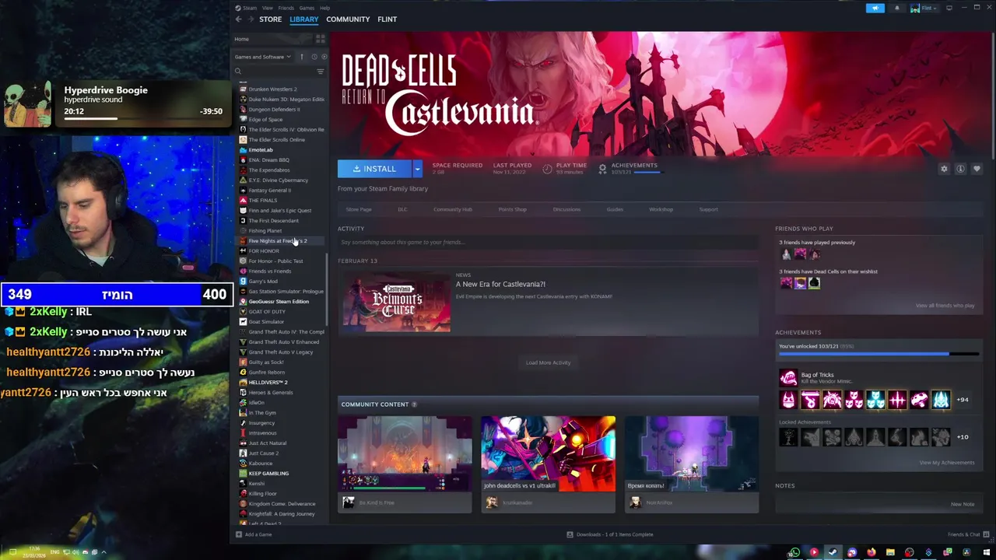Toggle the recent activity clock filter
Viewport: 996px width, 560px height.
[314, 57]
